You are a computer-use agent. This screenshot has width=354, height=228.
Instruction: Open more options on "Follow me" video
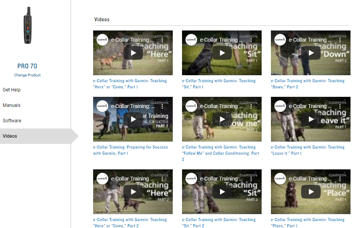point(251,106)
